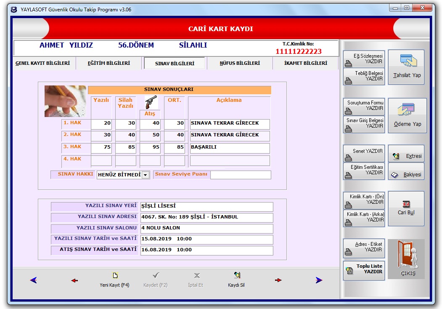Open the SINAV HAKKI dropdown
The image size is (442, 309).
point(145,175)
